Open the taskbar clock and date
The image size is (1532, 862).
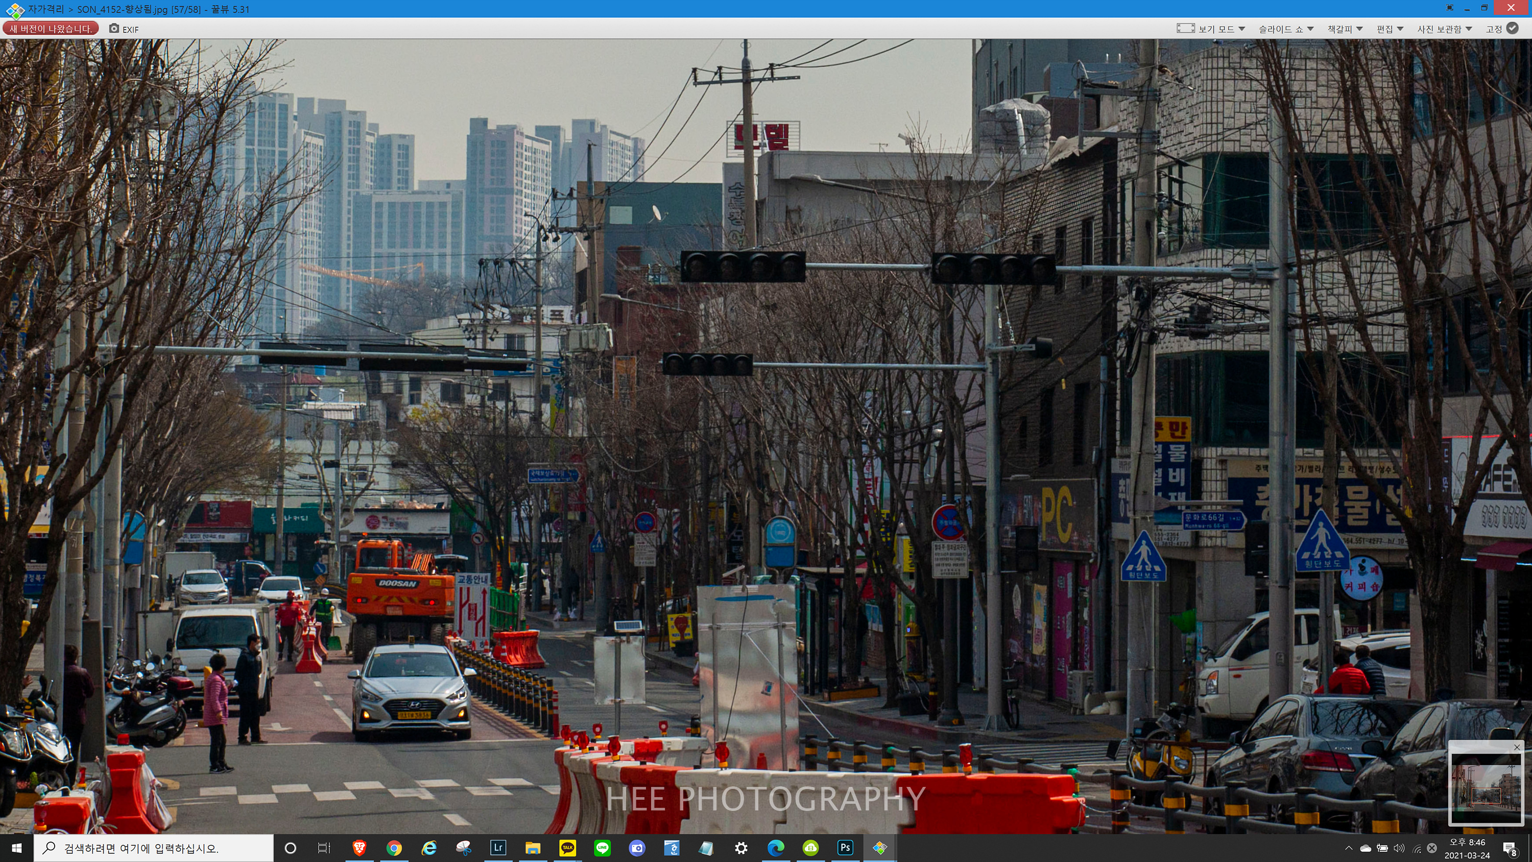[1467, 848]
